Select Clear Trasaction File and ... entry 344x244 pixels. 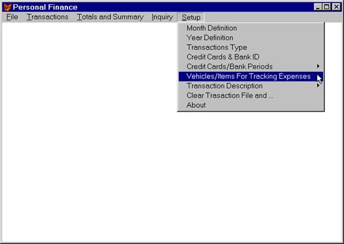[x=251, y=96]
